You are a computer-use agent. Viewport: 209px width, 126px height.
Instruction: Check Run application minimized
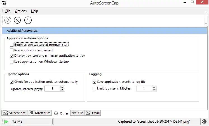click(x=11, y=50)
